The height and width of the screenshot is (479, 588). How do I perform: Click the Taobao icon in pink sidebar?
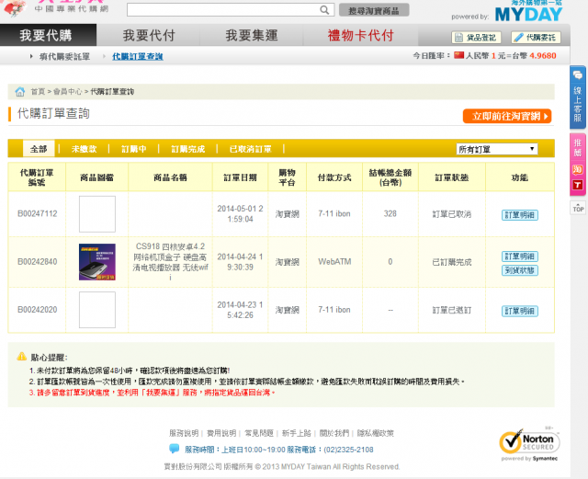[x=578, y=170]
